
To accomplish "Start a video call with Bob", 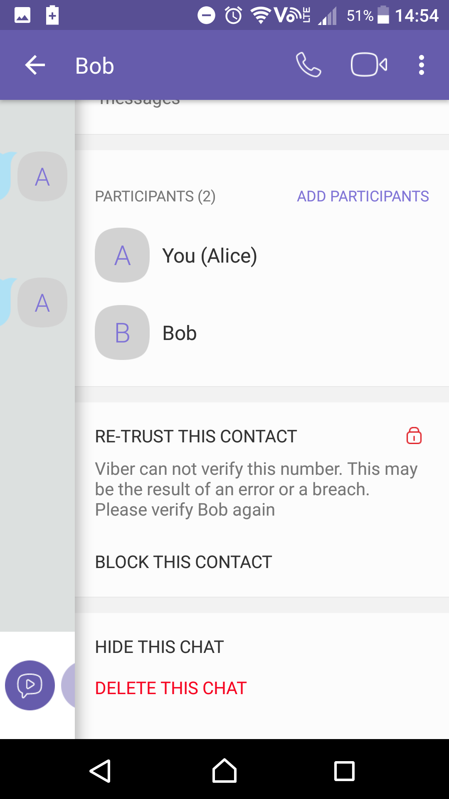I will [x=369, y=65].
